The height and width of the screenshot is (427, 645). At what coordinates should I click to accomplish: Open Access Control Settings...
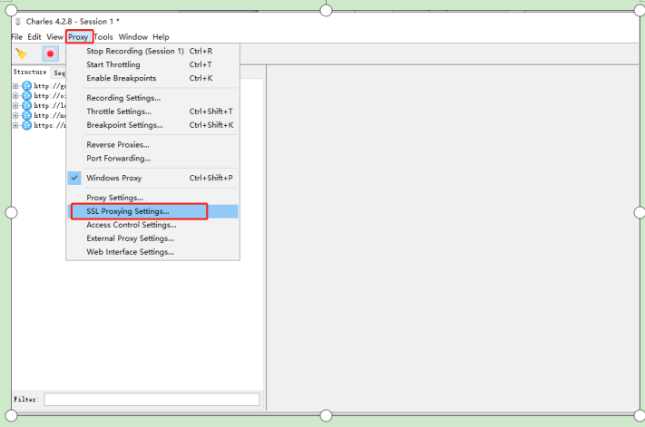pos(152,225)
